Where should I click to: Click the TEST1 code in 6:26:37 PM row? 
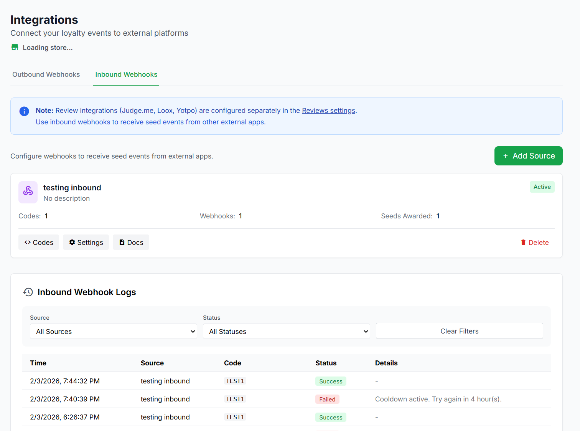(235, 417)
